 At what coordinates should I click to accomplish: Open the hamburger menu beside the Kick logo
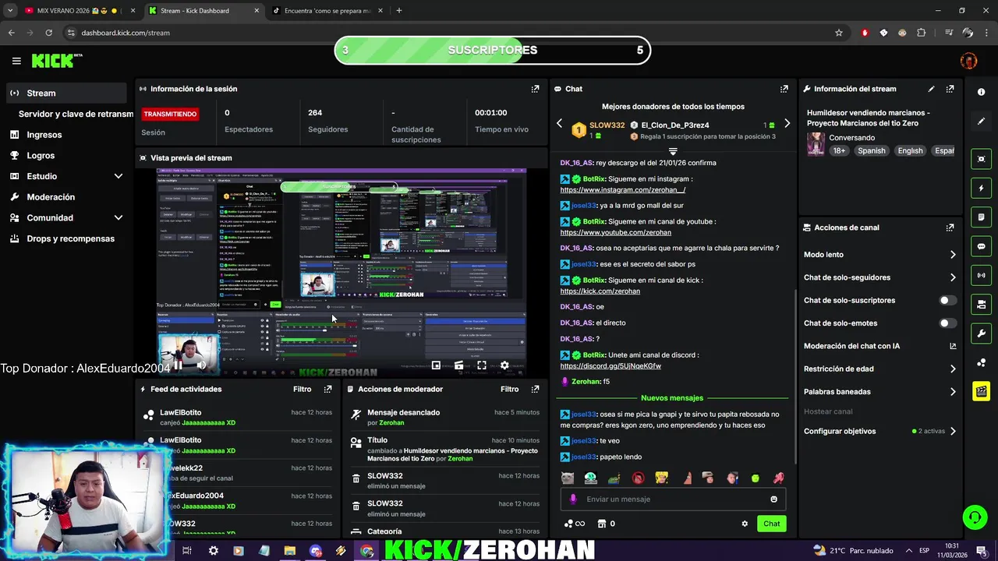(16, 61)
